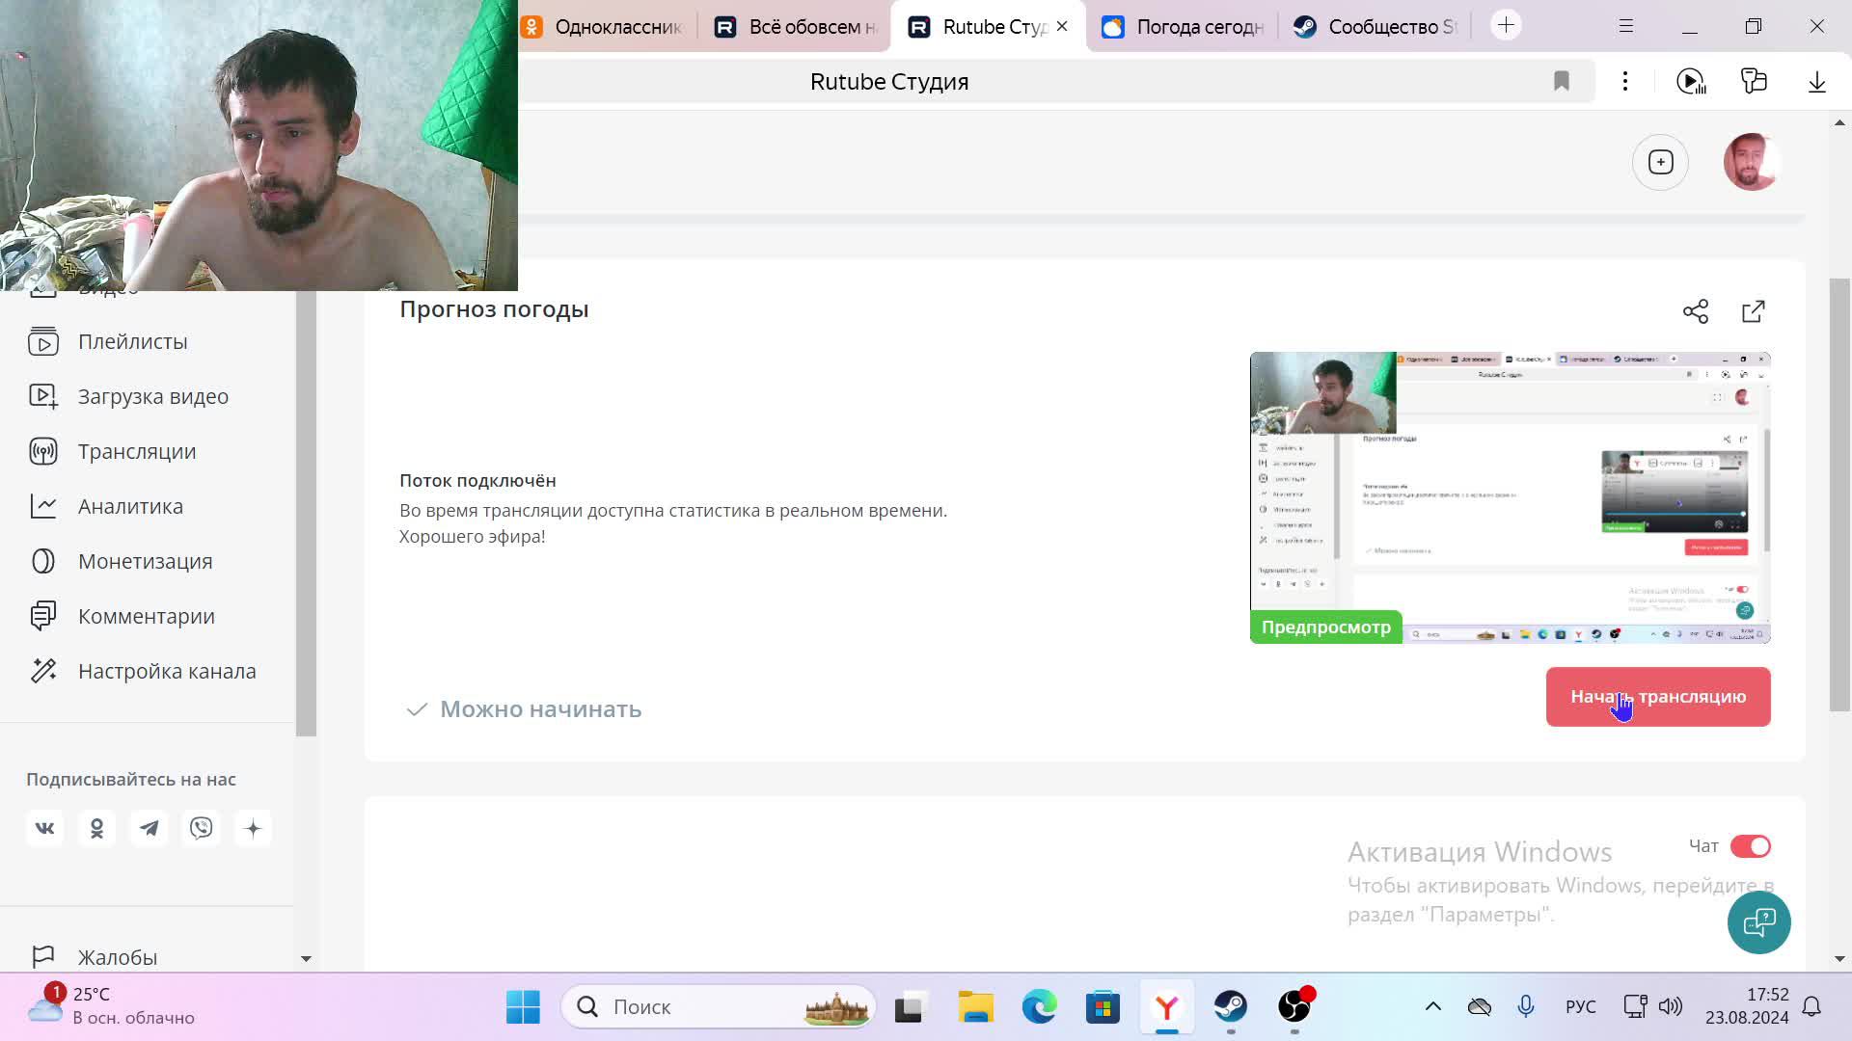Viewport: 1852px width, 1041px height.
Task: Open broadcast in new window via external link icon
Action: (x=1754, y=311)
